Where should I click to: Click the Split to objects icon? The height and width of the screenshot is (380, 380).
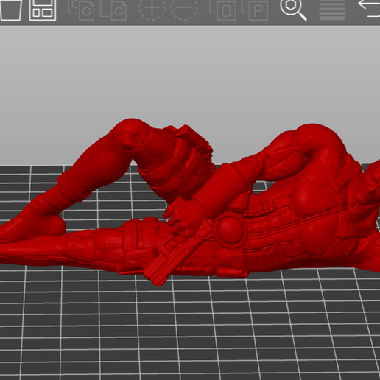223,10
